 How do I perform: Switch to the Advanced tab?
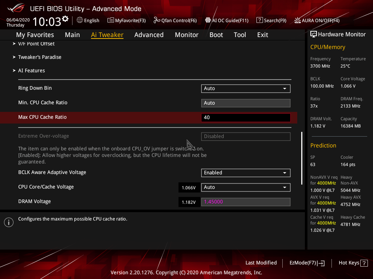tap(149, 35)
